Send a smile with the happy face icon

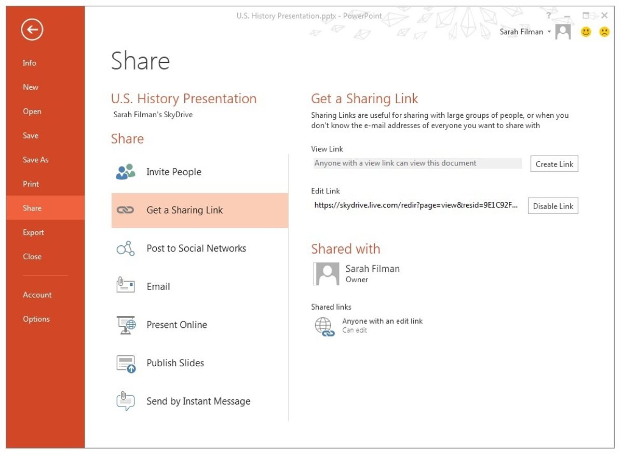pos(586,32)
